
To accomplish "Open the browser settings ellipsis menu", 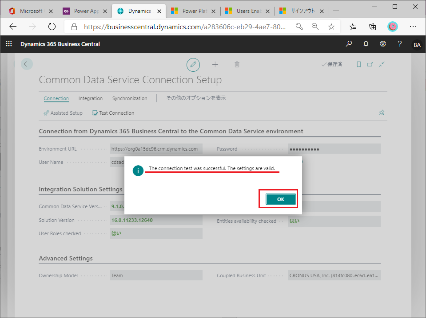I will (413, 27).
